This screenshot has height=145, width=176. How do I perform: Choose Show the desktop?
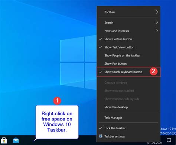point(128,107)
